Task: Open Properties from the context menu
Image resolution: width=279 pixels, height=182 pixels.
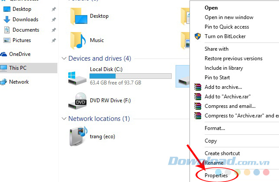Action: (x=216, y=175)
